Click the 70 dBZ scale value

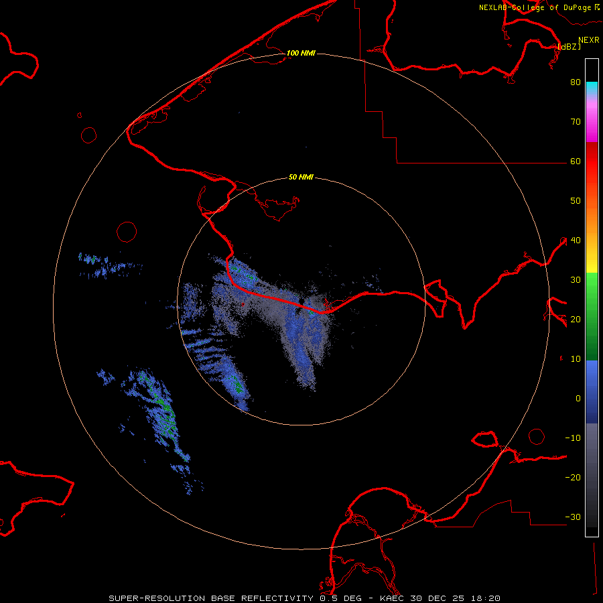point(576,121)
